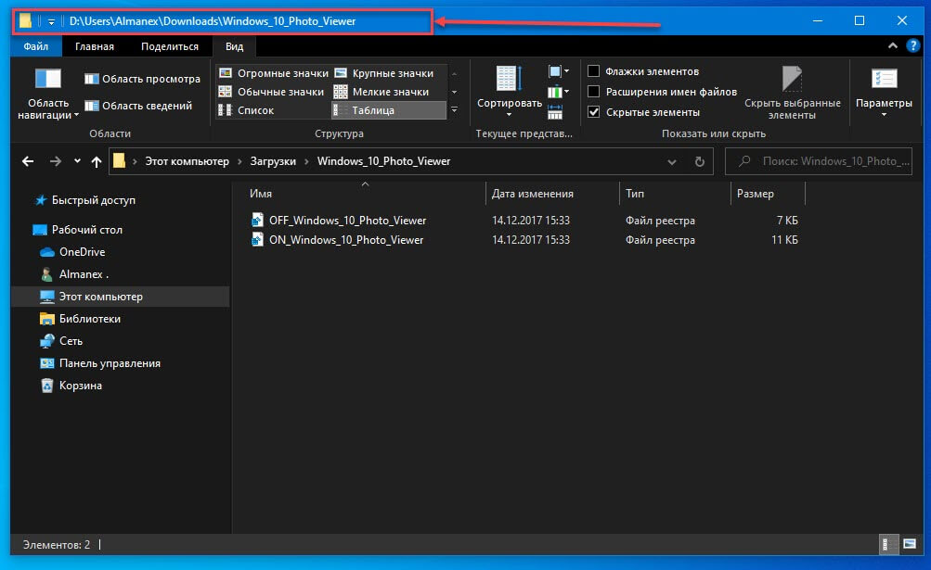This screenshot has width=931, height=570.
Task: Go back with the back arrow
Action: (28, 161)
